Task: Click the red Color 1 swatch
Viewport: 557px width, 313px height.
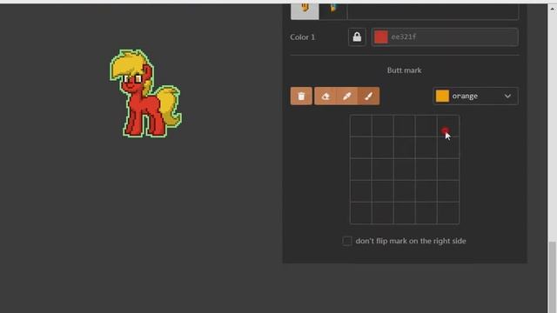Action: [x=381, y=37]
